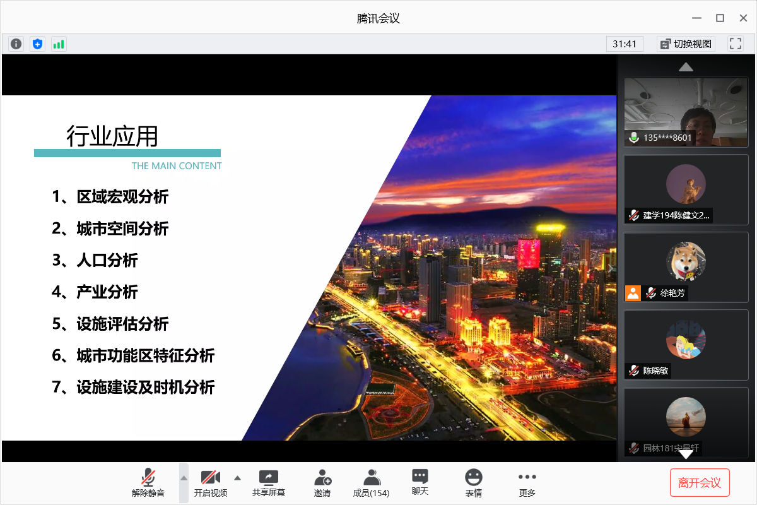Check the green network signal icon
757x505 pixels.
click(x=59, y=44)
